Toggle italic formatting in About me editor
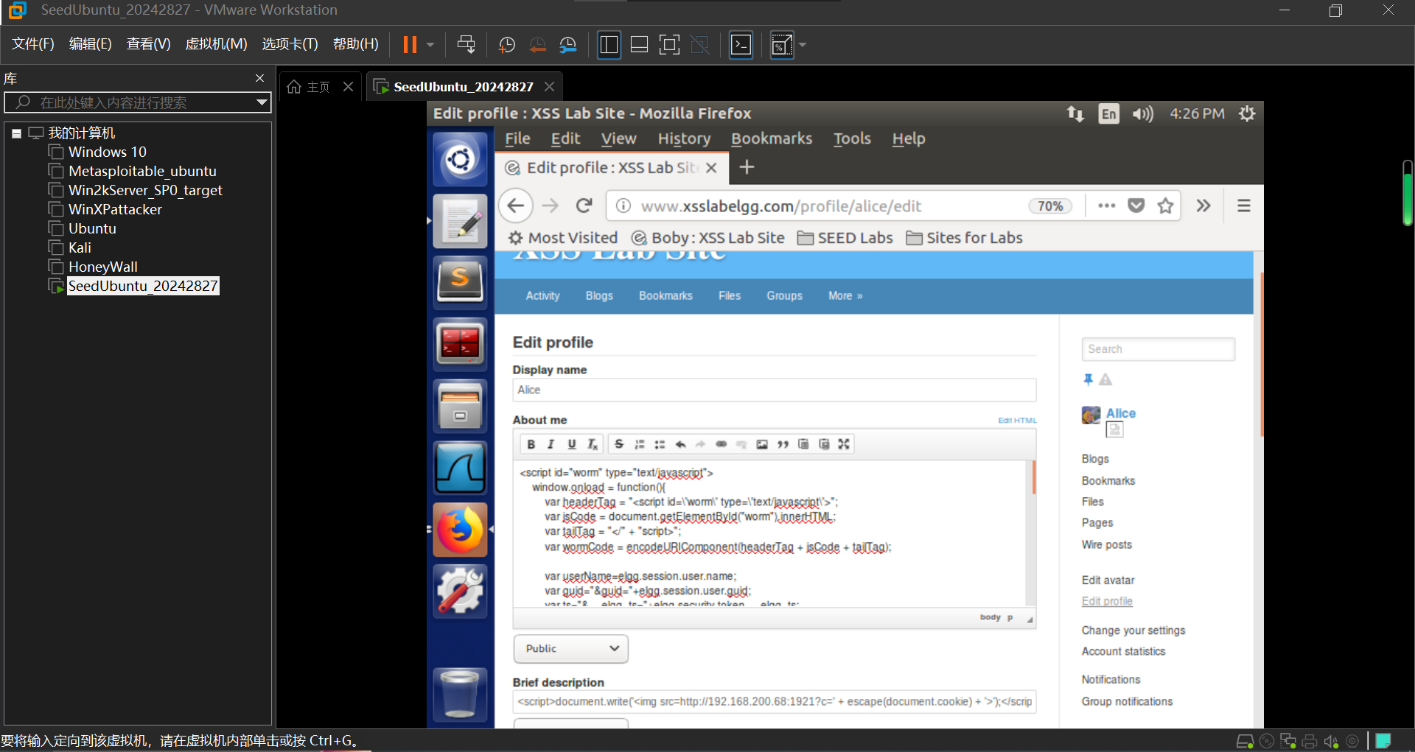The width and height of the screenshot is (1415, 752). click(551, 444)
